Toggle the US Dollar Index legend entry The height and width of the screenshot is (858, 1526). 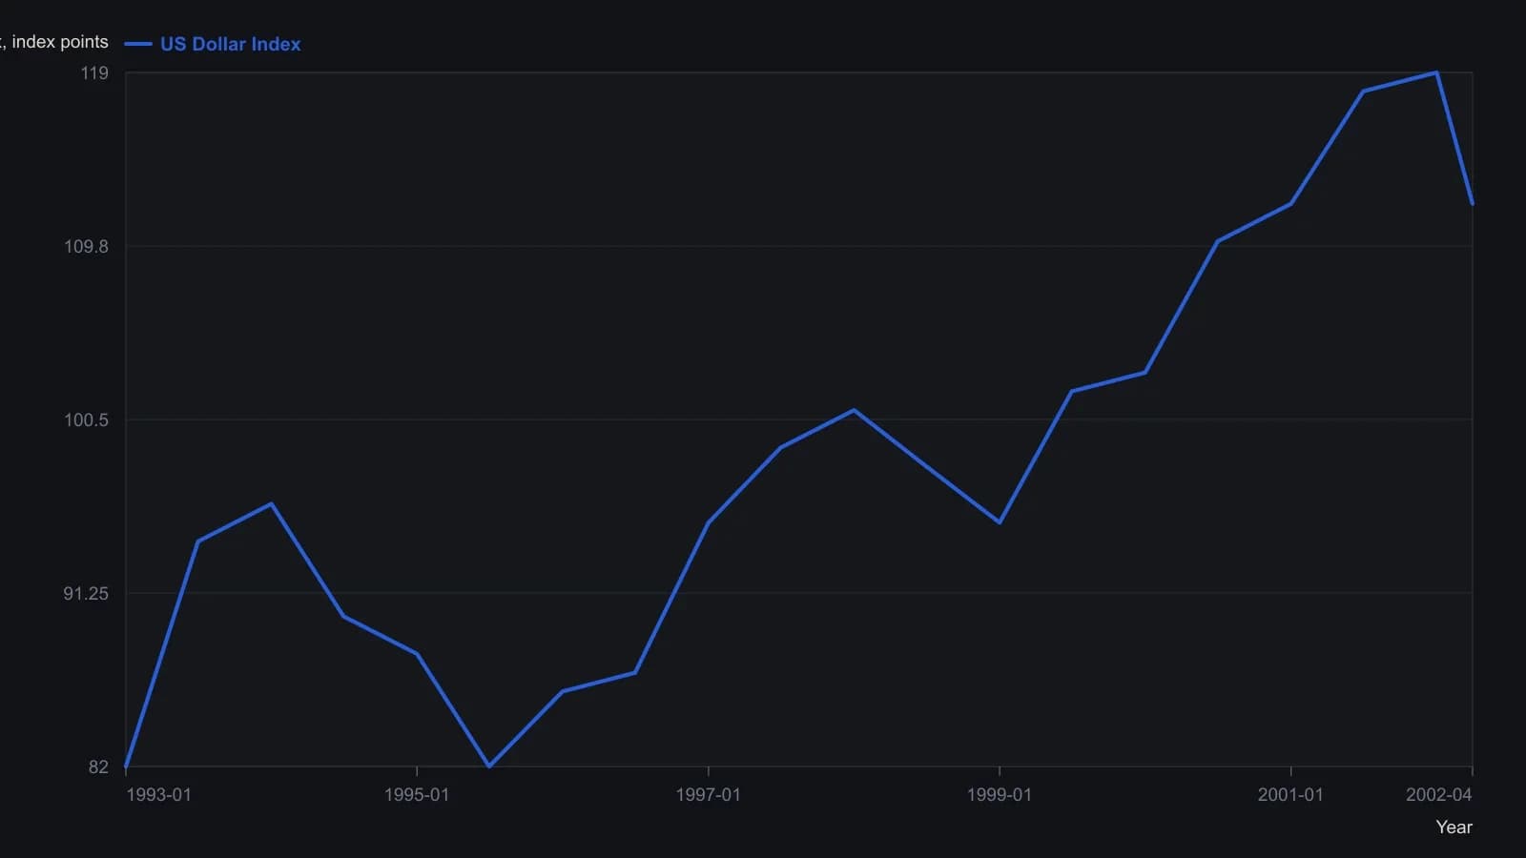[x=213, y=44]
